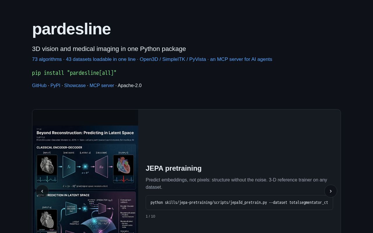Click the jepa3d_pretrain.py command code box

pyautogui.click(x=239, y=202)
